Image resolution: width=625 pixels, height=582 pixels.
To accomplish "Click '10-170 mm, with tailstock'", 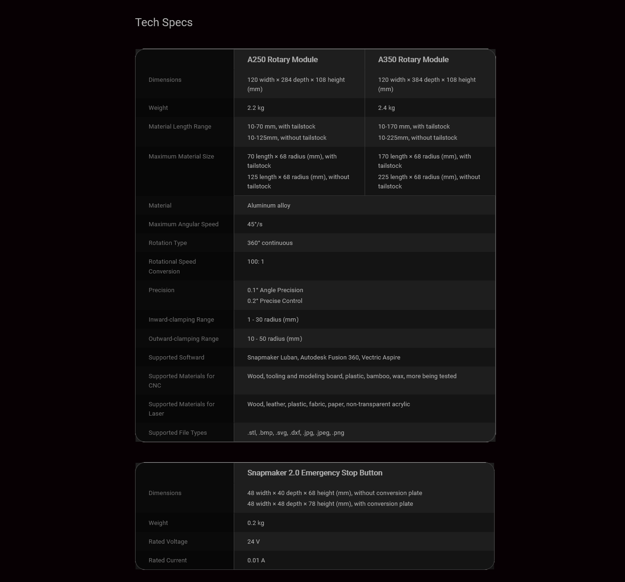I will (414, 127).
